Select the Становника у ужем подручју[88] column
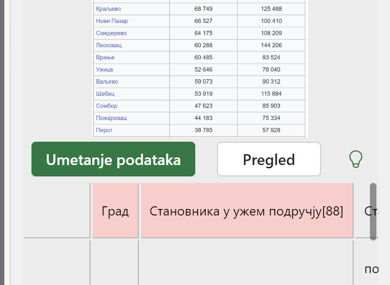390x285 pixels. pyautogui.click(x=247, y=211)
